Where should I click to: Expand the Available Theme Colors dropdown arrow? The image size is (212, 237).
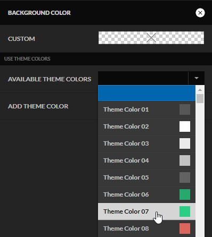197,78
